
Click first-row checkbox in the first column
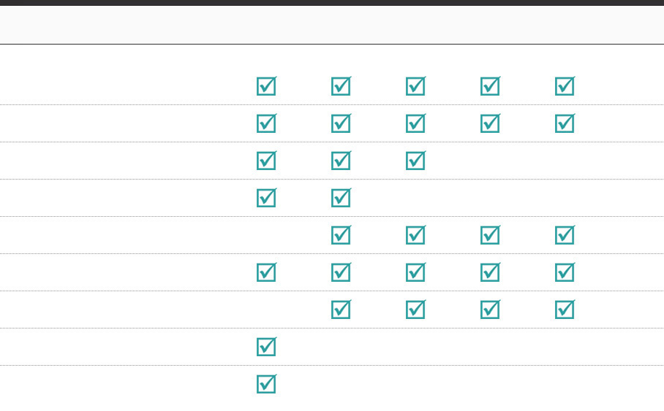point(266,87)
